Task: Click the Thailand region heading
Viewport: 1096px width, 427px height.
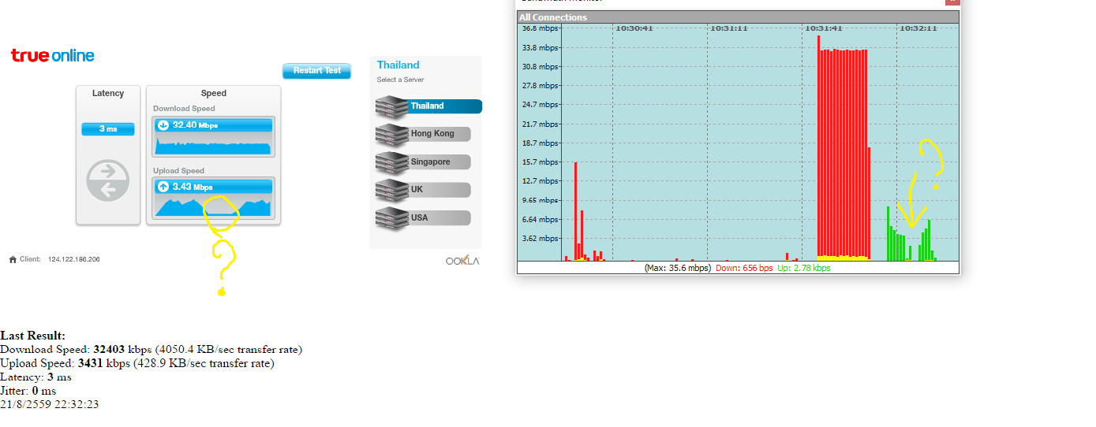Action: click(x=398, y=65)
